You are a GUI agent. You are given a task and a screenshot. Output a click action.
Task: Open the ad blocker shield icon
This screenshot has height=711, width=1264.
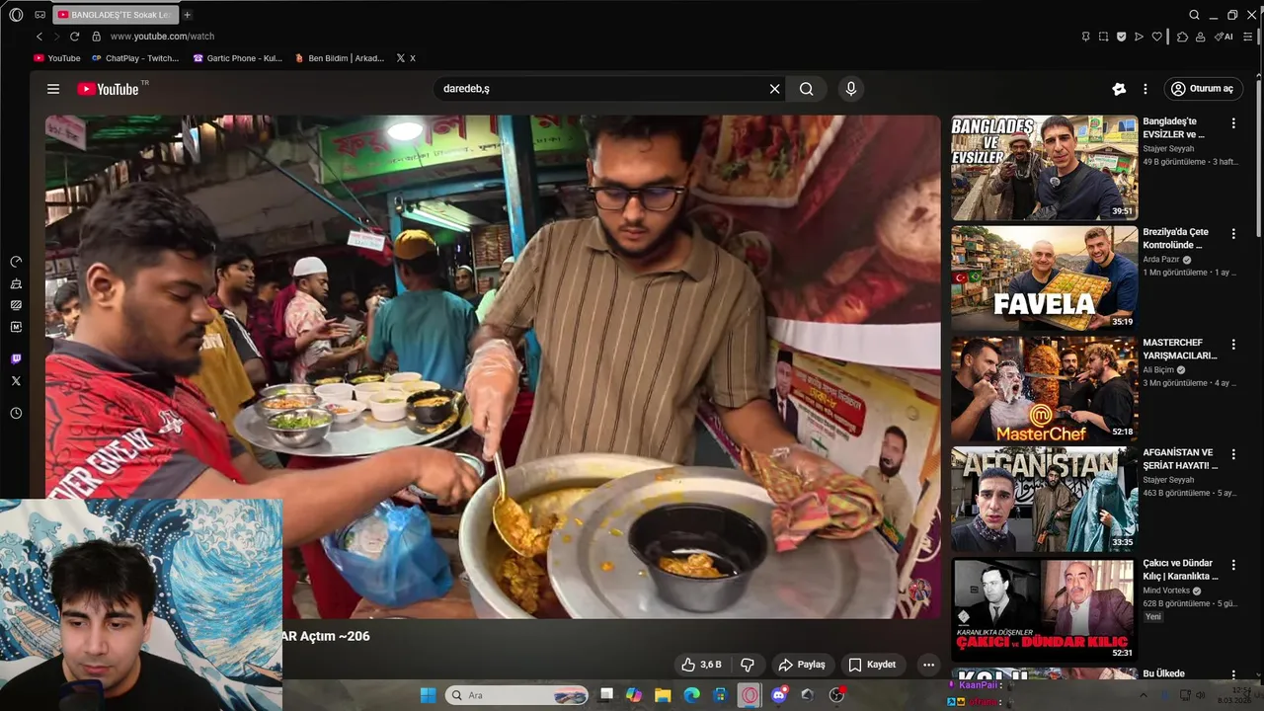click(x=1121, y=37)
